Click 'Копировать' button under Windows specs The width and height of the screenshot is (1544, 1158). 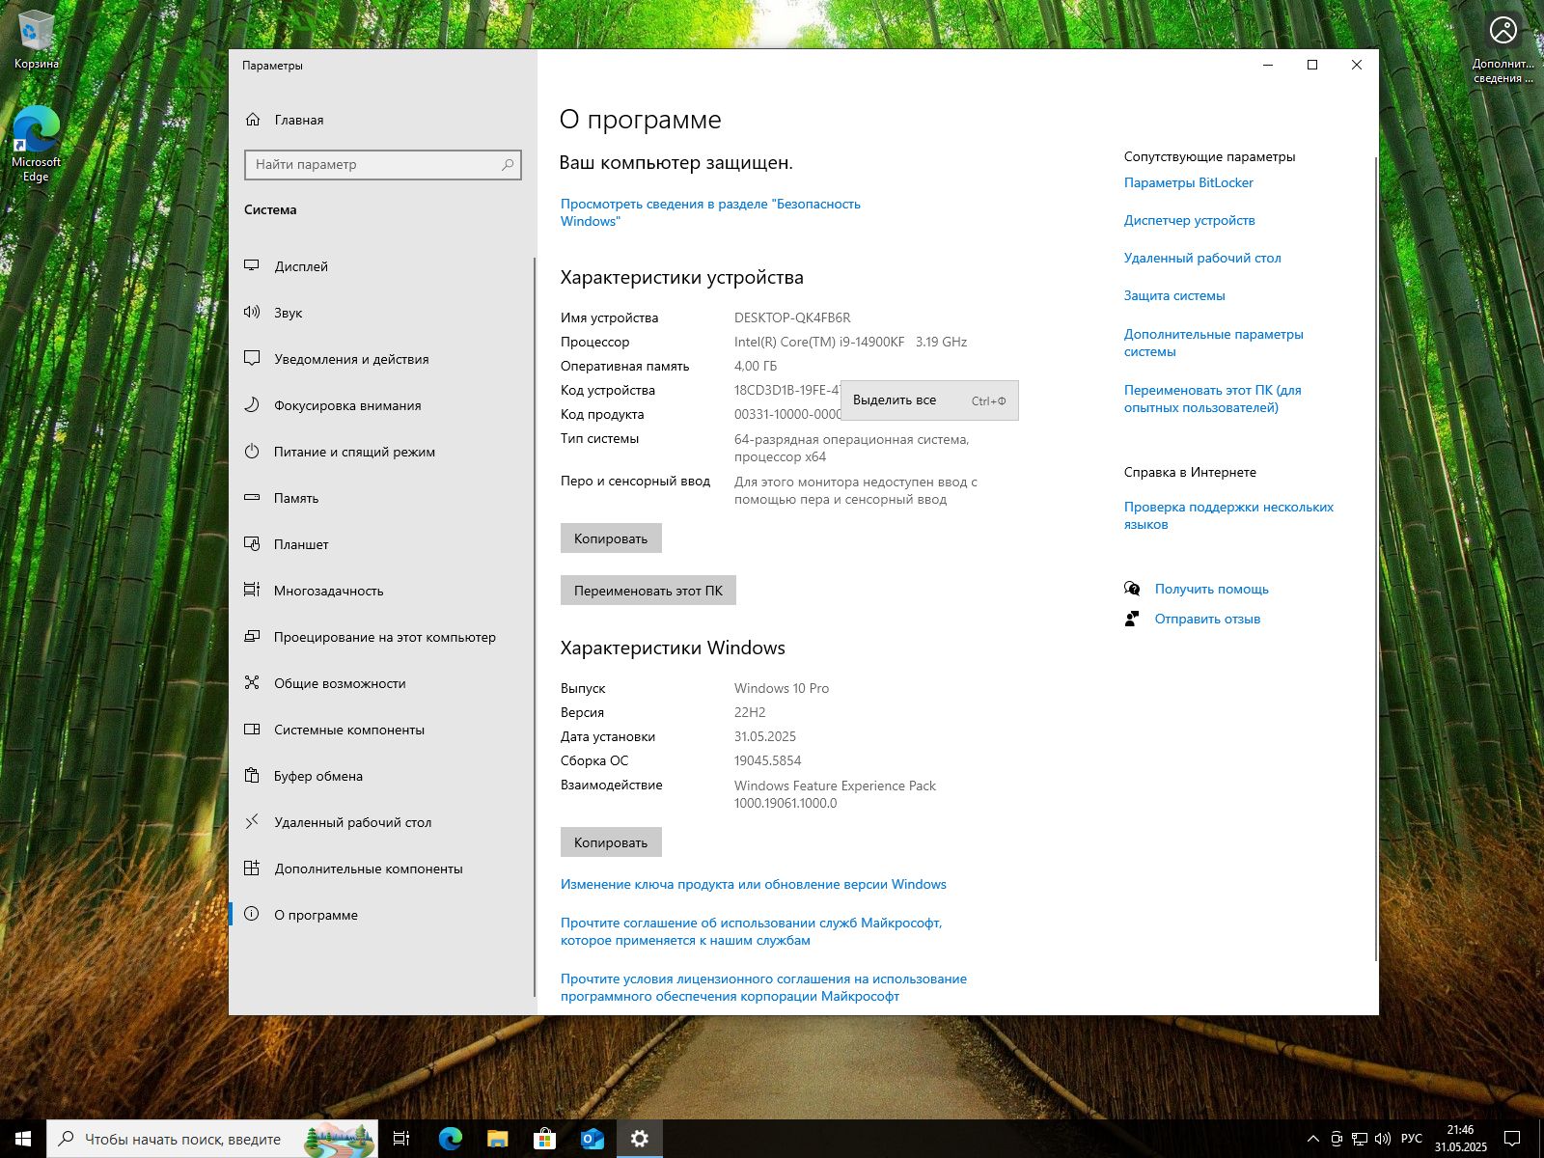[x=611, y=842]
